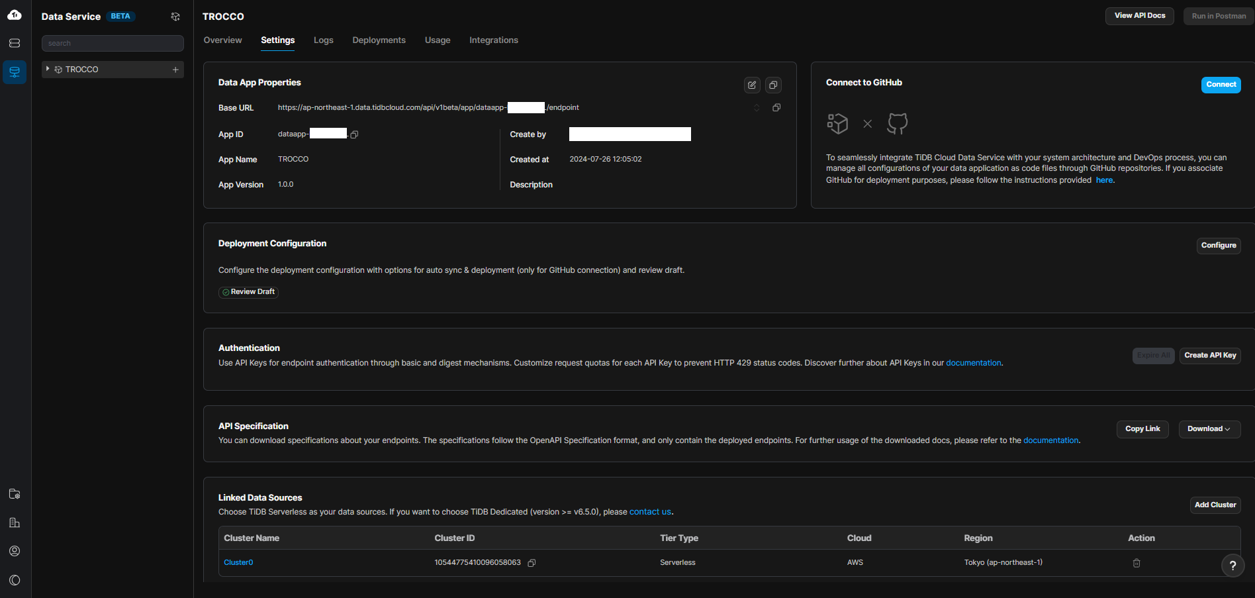Open project settings folder icon

(15, 494)
